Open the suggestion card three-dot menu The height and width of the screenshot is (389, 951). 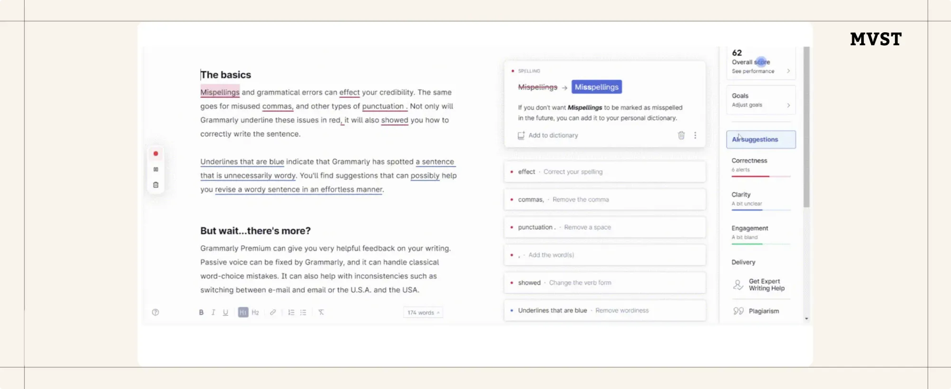(695, 135)
